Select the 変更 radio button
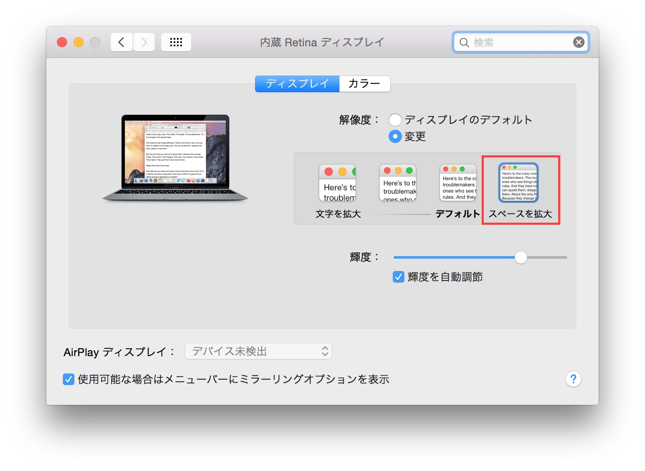Screen dimensions: 645x471 point(395,136)
